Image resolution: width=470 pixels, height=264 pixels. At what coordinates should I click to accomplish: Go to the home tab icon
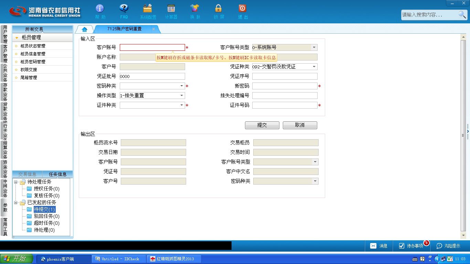[85, 30]
